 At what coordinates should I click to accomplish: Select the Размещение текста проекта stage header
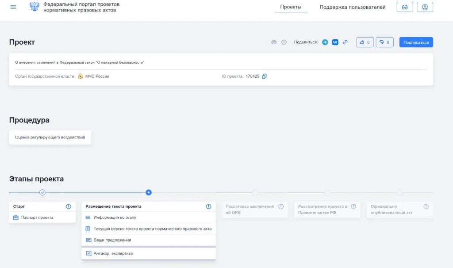pyautogui.click(x=149, y=207)
